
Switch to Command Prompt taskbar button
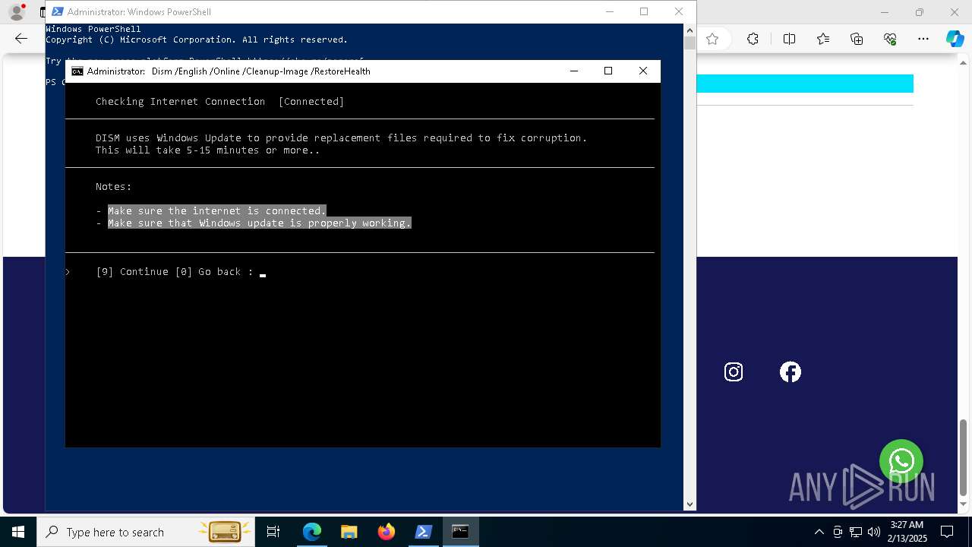pos(460,532)
